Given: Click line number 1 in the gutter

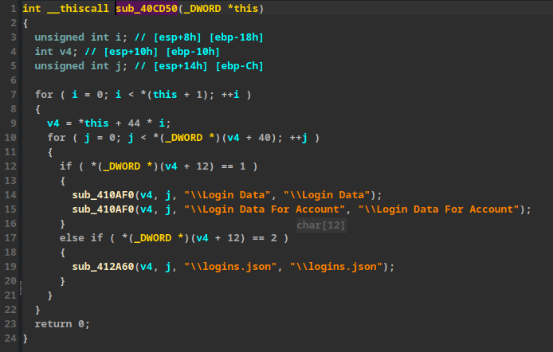Looking at the screenshot, I should tap(13, 8).
